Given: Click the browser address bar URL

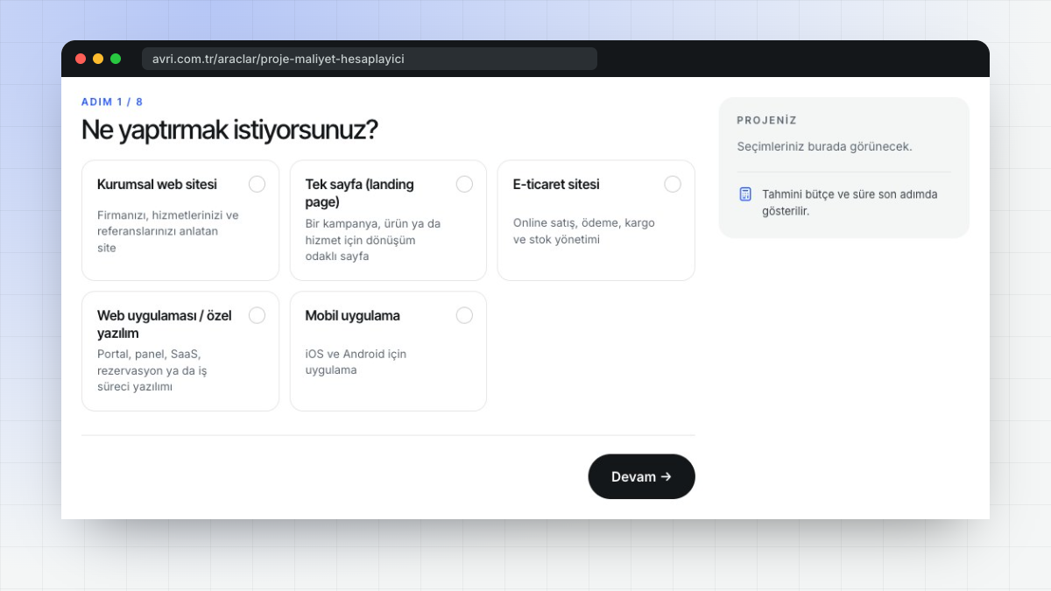Looking at the screenshot, I should (x=370, y=59).
